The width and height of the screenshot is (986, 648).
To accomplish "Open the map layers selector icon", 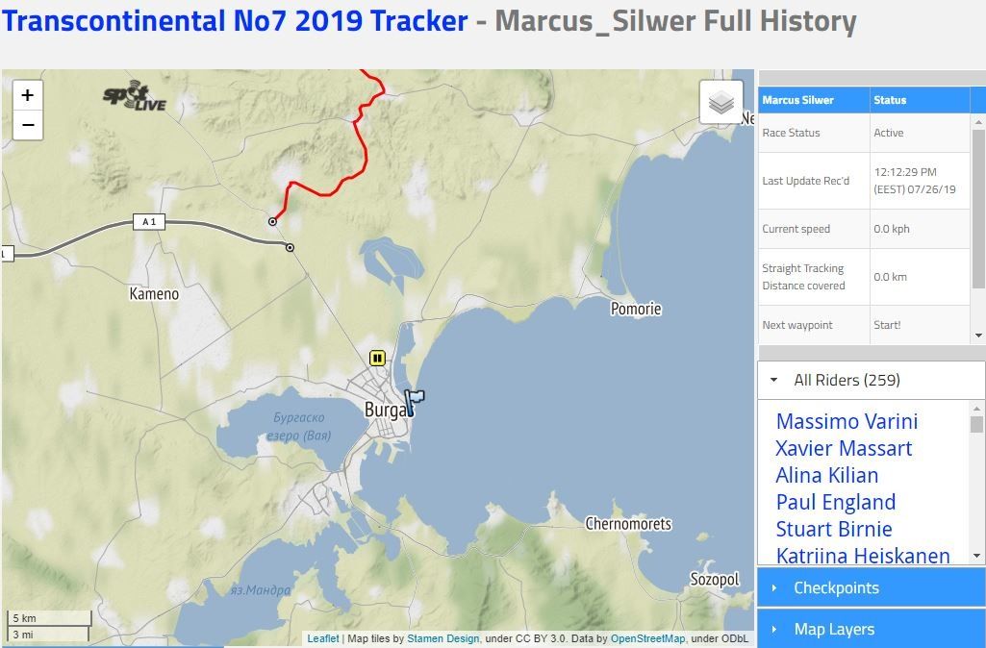I will pos(721,102).
